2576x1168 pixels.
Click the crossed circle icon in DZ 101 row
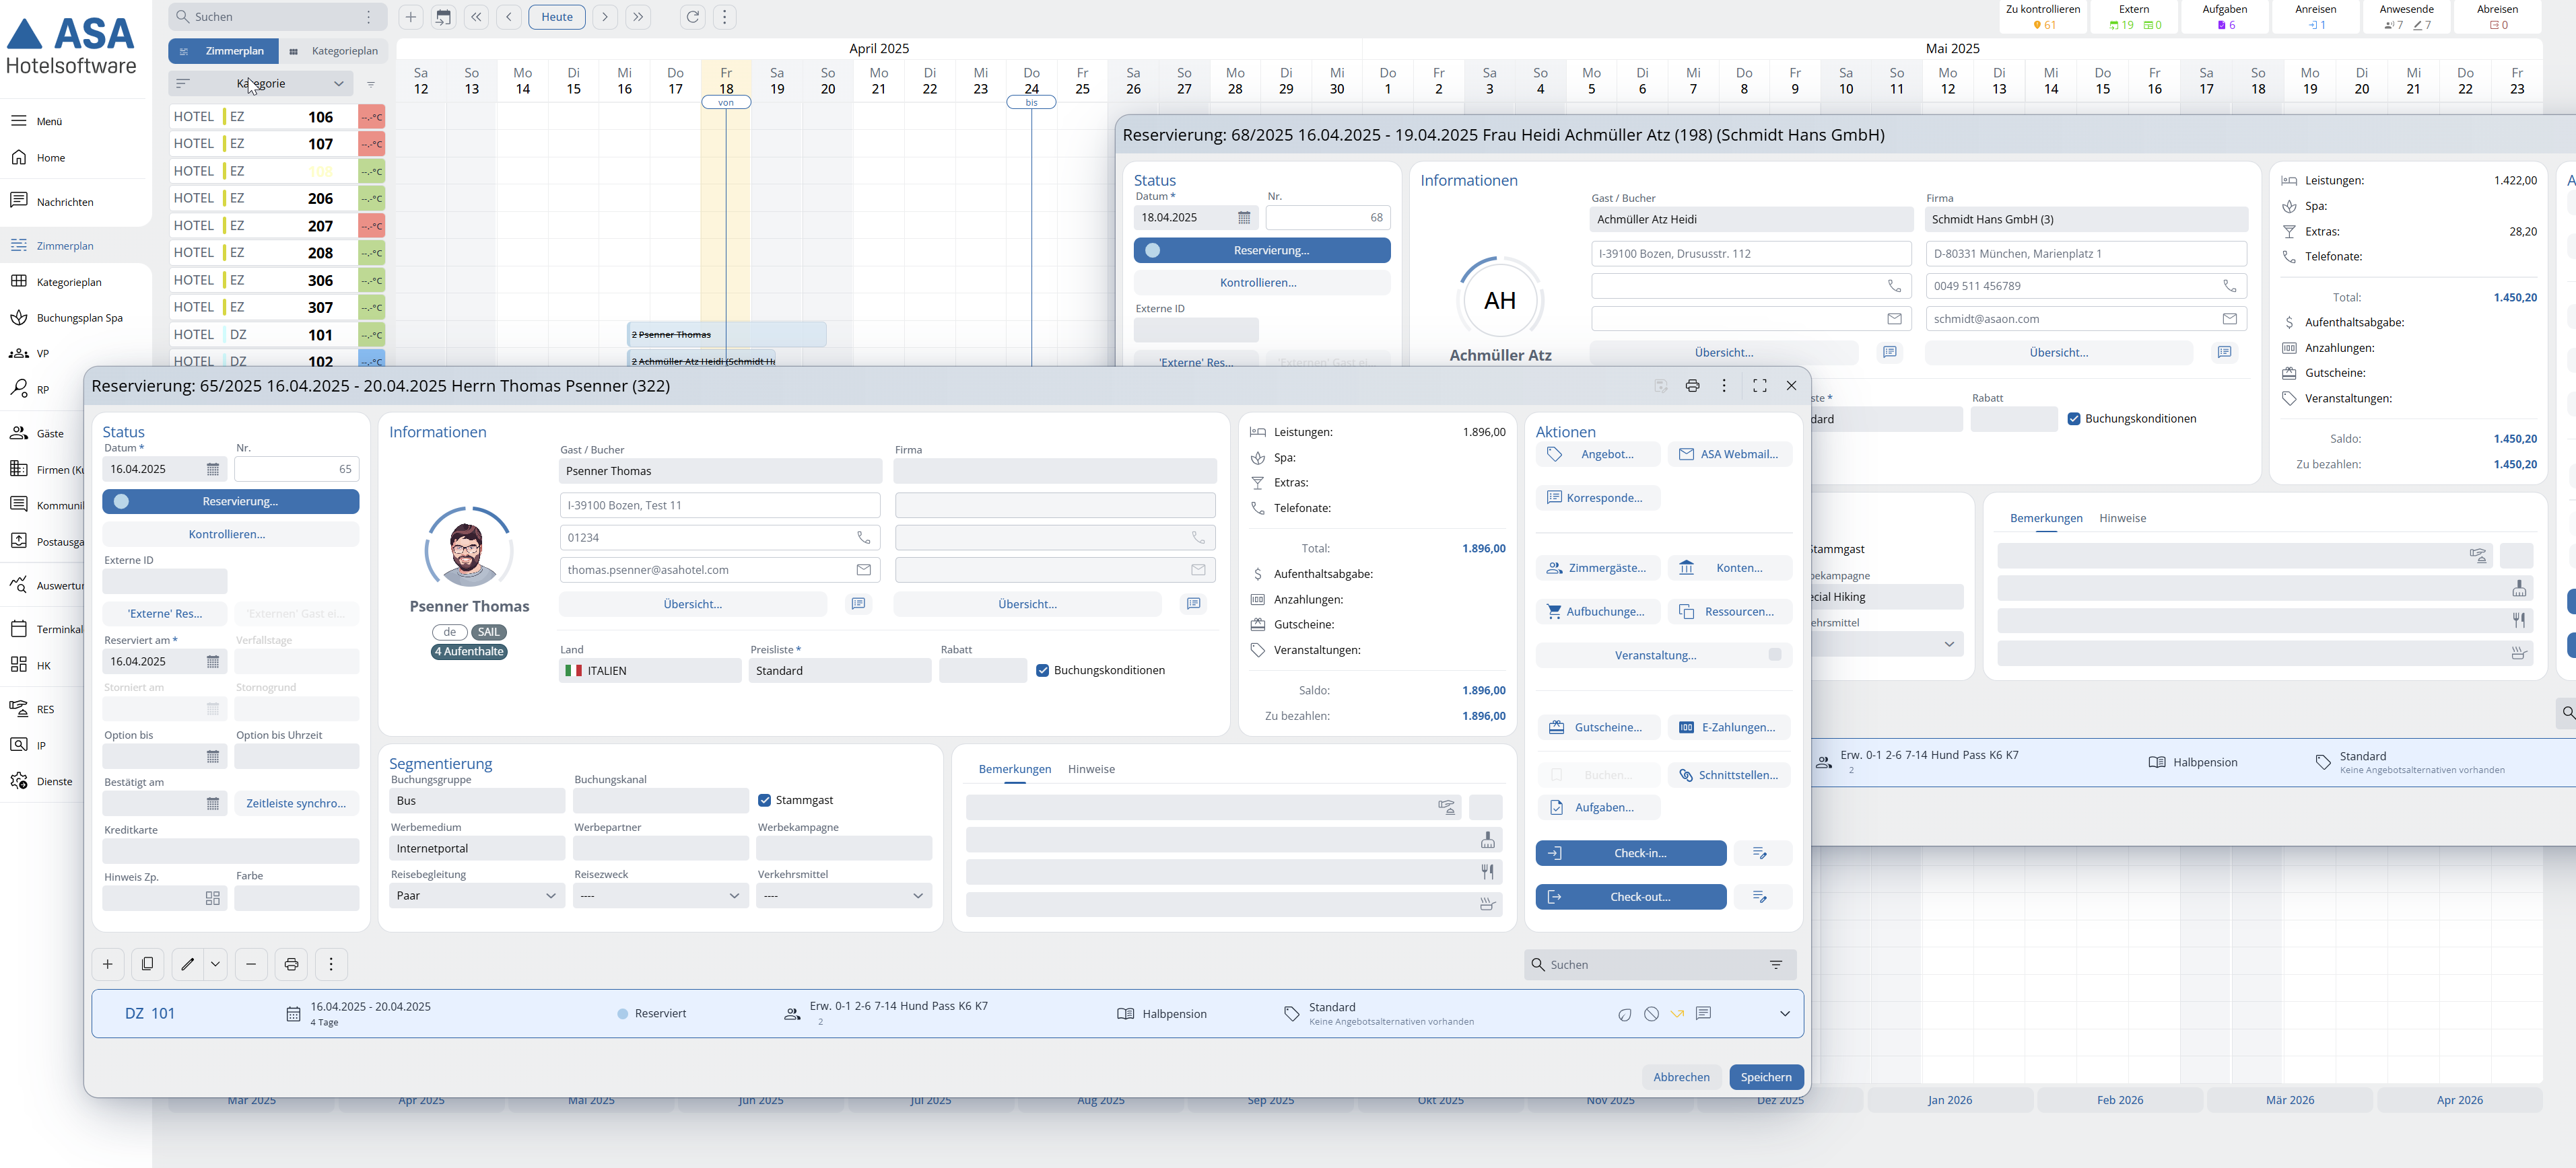pyautogui.click(x=1651, y=1013)
